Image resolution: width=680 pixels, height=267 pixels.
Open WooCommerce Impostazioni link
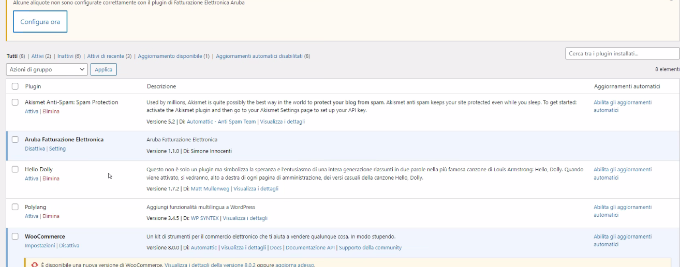(x=40, y=246)
